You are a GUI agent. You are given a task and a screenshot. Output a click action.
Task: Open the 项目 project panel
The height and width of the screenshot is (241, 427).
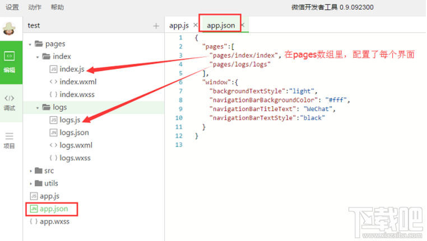9,141
